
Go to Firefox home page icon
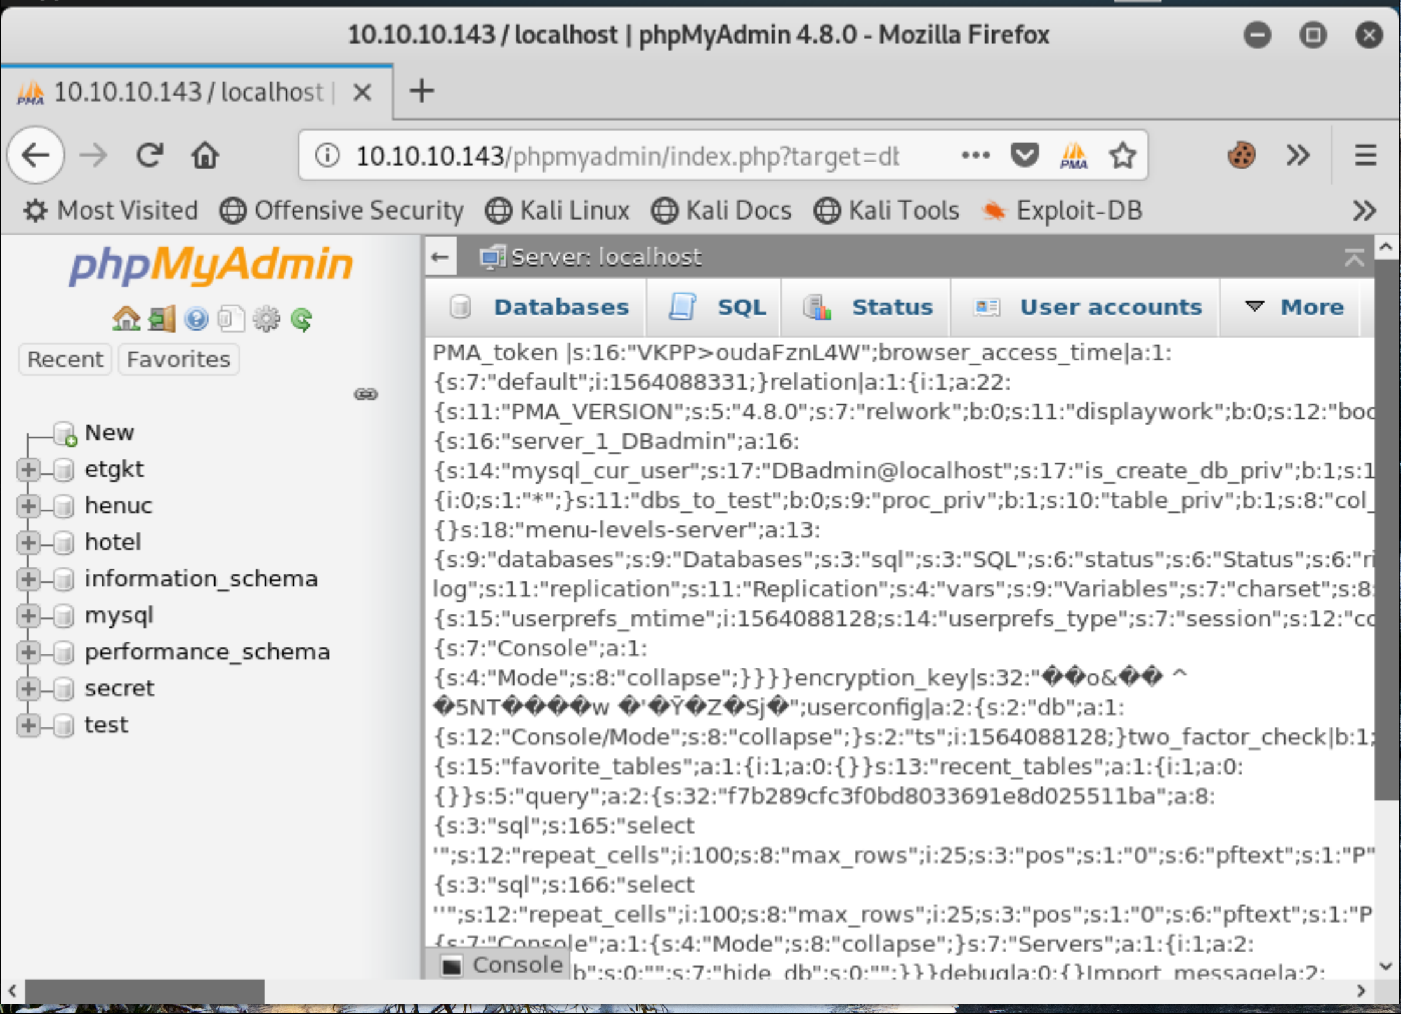coord(205,155)
